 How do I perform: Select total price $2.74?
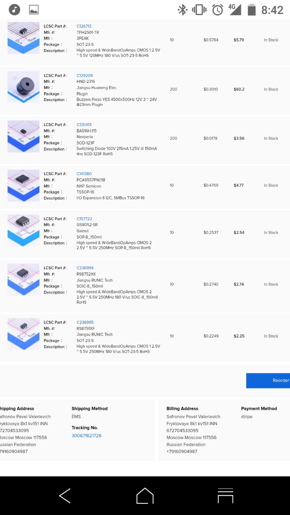(x=239, y=284)
